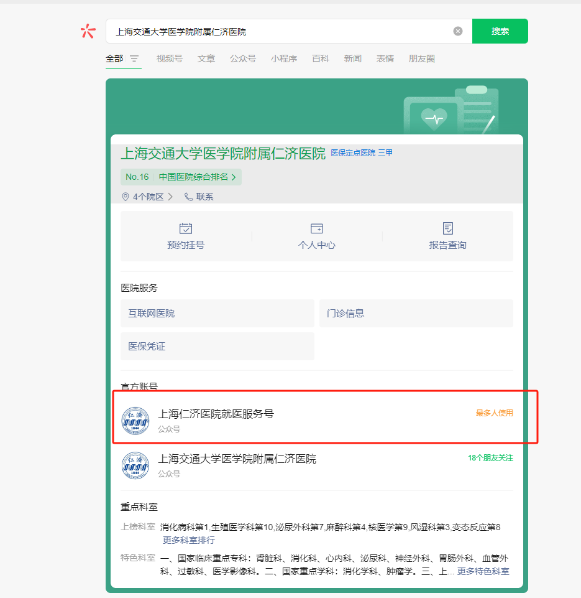Open No.16 中国医院综合排名 badge

[181, 177]
